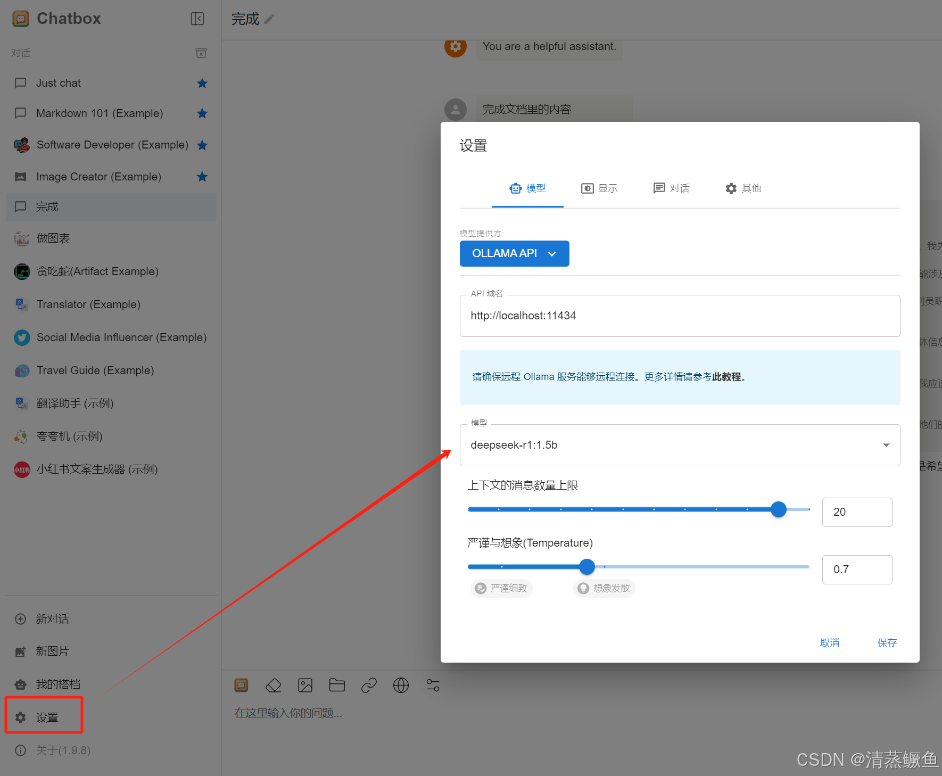The image size is (942, 776).
Task: Switch to the 其他 settings tab
Action: (x=743, y=188)
